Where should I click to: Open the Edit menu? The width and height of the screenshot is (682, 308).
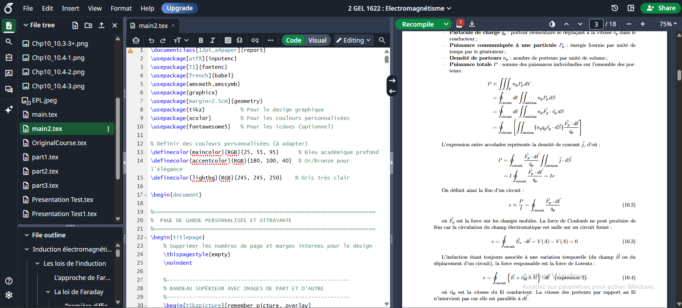[x=47, y=8]
